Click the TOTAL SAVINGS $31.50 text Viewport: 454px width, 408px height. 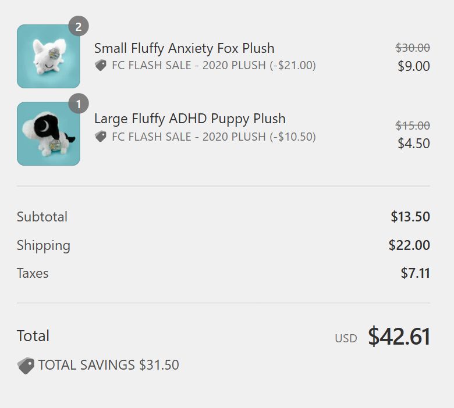109,365
